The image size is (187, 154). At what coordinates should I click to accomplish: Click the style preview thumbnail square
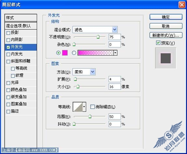166,58
